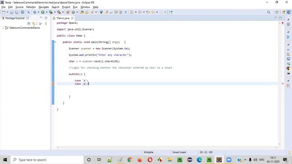292x164 pixels.
Task: Open the File menu
Action: [3, 7]
